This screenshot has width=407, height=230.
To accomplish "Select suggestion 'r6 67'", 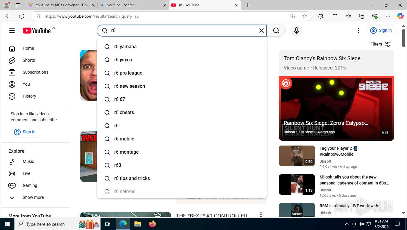I will 182,99.
